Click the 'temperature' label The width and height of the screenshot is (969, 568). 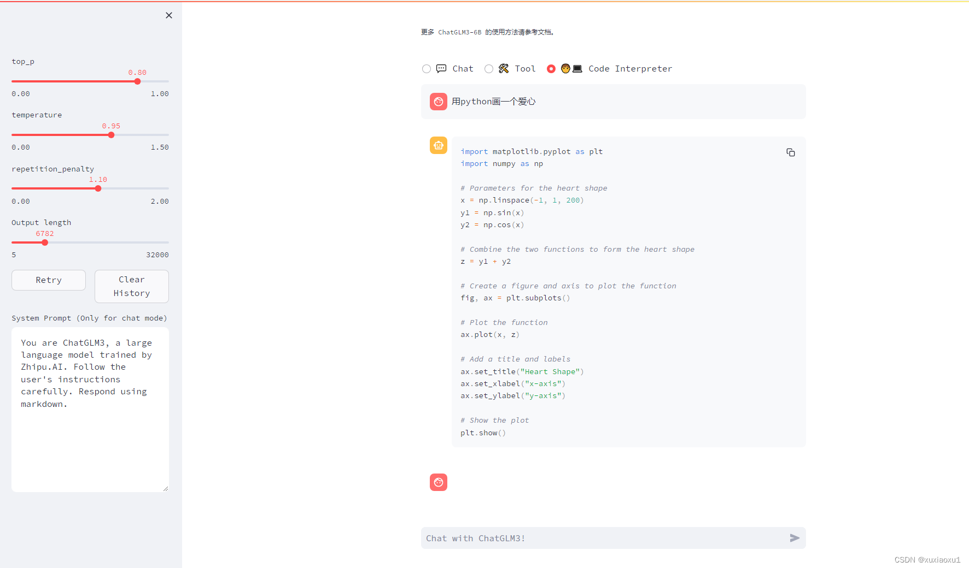(37, 115)
